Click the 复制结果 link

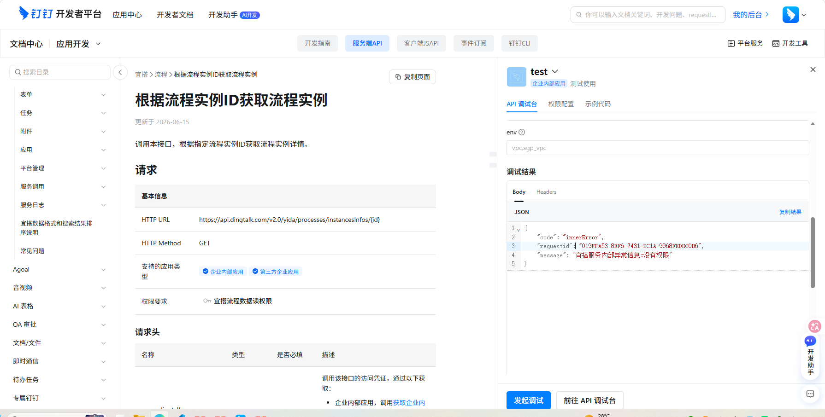pyautogui.click(x=790, y=212)
